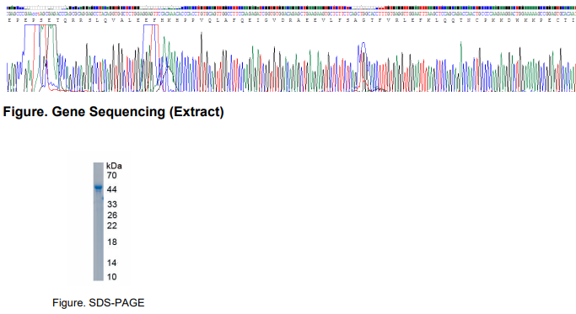Select the 14 kDa marker label
The image size is (576, 314).
pos(111,263)
